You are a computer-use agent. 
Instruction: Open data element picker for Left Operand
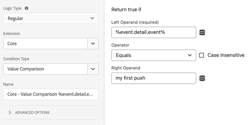(x=202, y=32)
